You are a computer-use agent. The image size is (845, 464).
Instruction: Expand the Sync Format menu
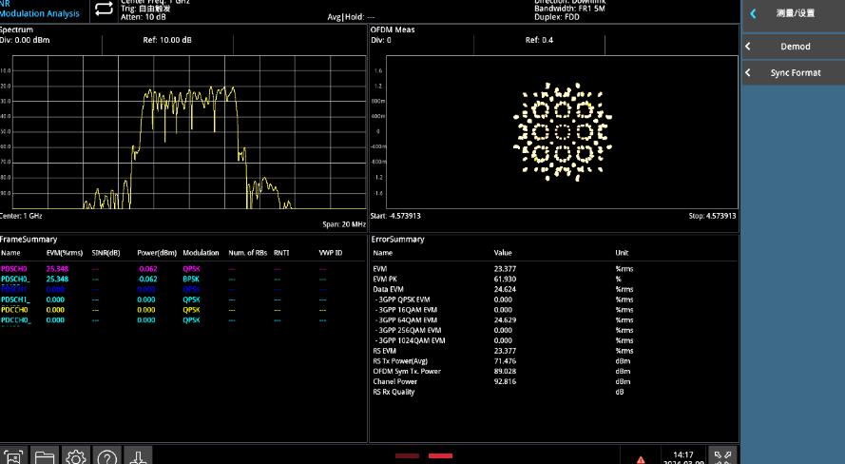[x=793, y=73]
